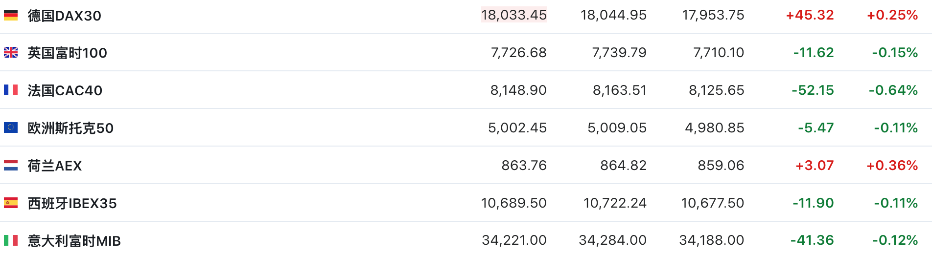Click the Netherlands flag icon
The width and height of the screenshot is (932, 255).
(11, 166)
